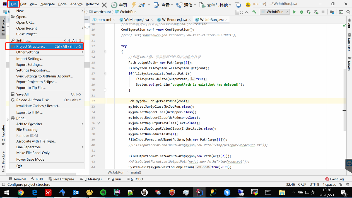Open the View menu
Screen dimensions: 352x198
33,4
